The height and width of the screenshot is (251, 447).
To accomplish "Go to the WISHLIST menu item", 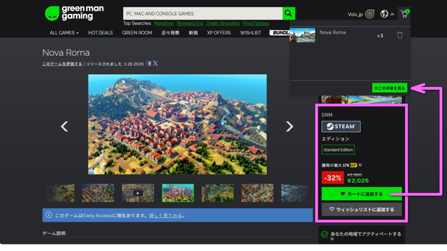I will tap(251, 33).
